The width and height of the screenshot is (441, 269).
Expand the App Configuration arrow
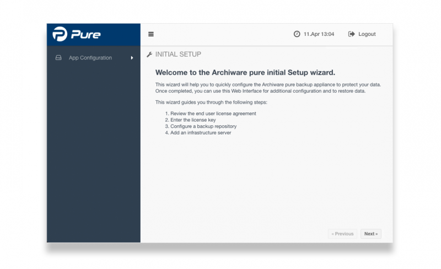[132, 58]
